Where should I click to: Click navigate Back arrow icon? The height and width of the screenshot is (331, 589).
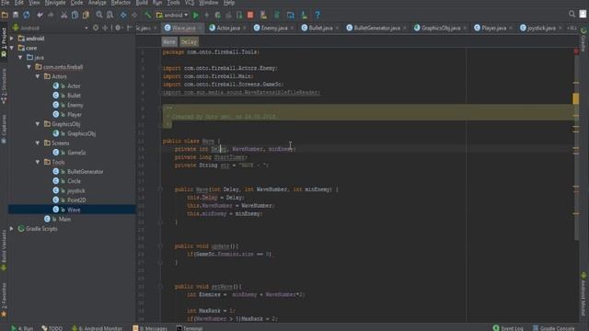[x=123, y=15]
